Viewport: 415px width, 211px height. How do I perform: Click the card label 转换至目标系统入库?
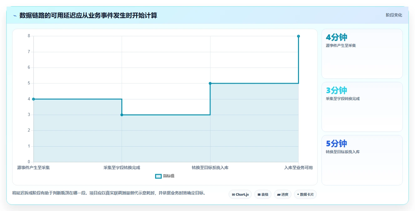(343, 152)
